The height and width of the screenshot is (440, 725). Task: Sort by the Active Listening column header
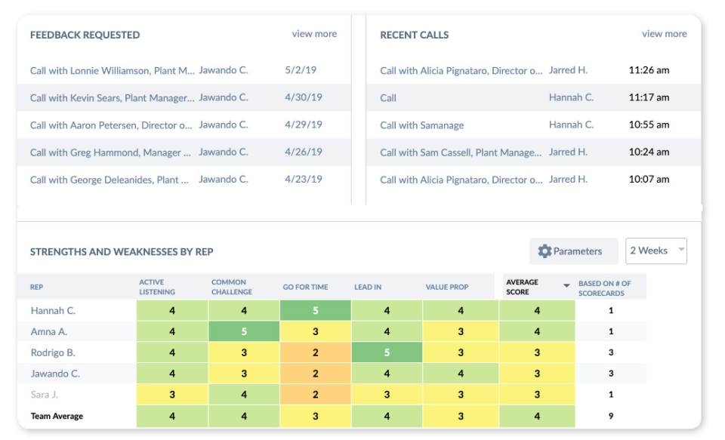click(156, 287)
